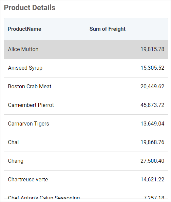171x202 pixels.
Task: Select Chef Anton's Cajun Seasoning row
Action: click(x=86, y=194)
